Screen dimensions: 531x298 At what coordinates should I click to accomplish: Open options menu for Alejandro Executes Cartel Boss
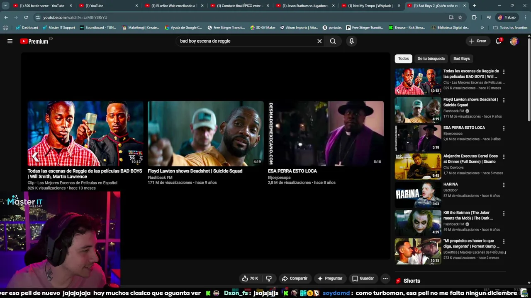tap(504, 157)
